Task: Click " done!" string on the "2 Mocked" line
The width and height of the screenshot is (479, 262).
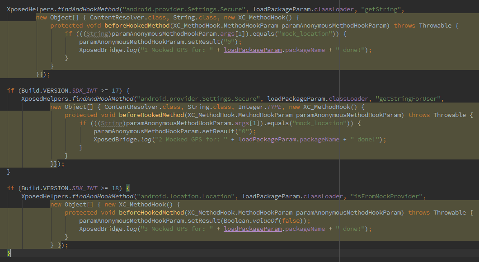Action: tap(364, 140)
